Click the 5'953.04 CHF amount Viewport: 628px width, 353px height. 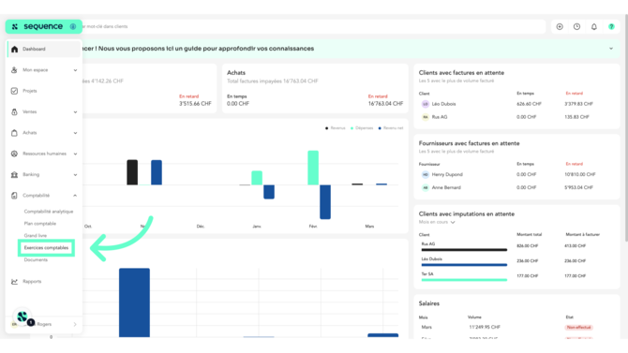pos(578,187)
